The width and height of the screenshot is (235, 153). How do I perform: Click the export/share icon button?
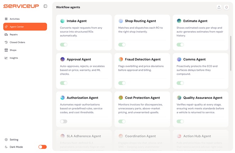click(219, 7)
